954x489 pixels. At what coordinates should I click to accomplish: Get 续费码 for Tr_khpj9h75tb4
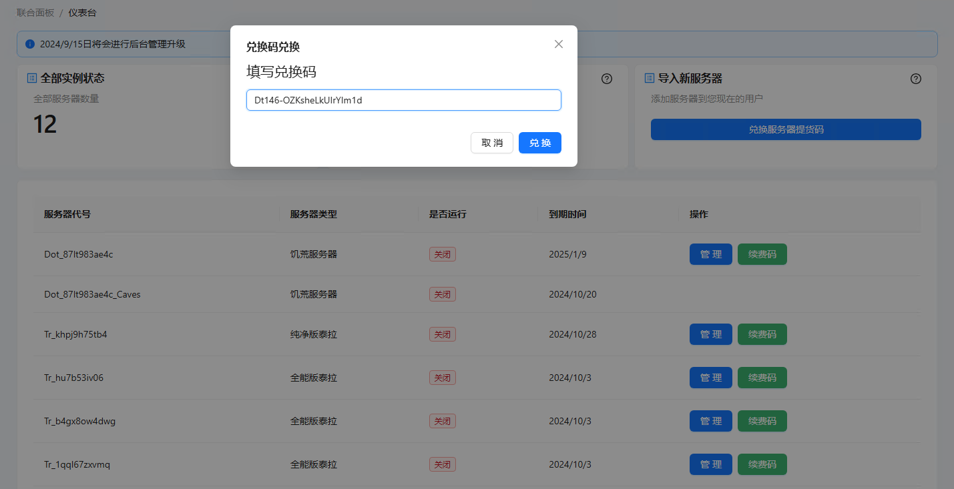click(x=762, y=334)
